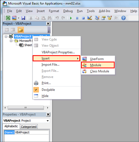Screen dimensions: 139x142
Task: Open the Debug menu
Action: pos(68,11)
